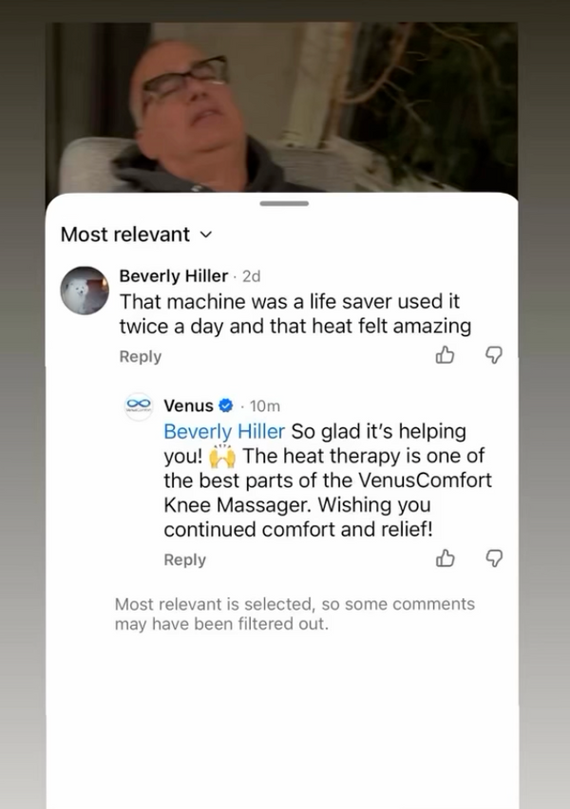This screenshot has height=809, width=570.
Task: Give thumbs up to Venus's reply
Action: (x=445, y=558)
